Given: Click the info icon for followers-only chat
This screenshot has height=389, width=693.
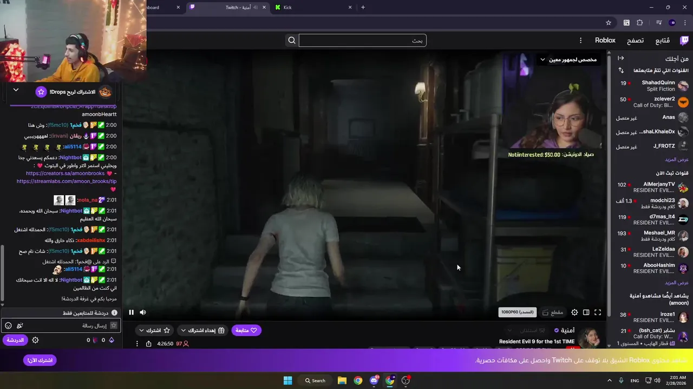Looking at the screenshot, I should 114,313.
